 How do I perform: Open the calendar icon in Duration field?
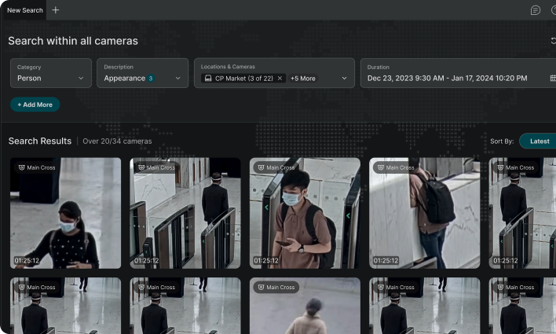(x=552, y=79)
